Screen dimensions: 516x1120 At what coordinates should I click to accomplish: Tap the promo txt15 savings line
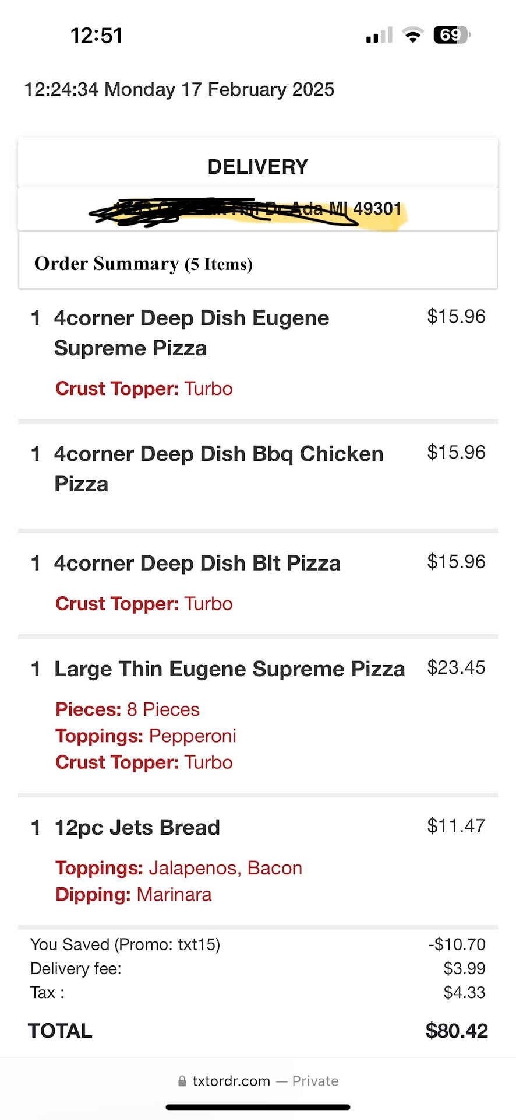pyautogui.click(x=125, y=944)
